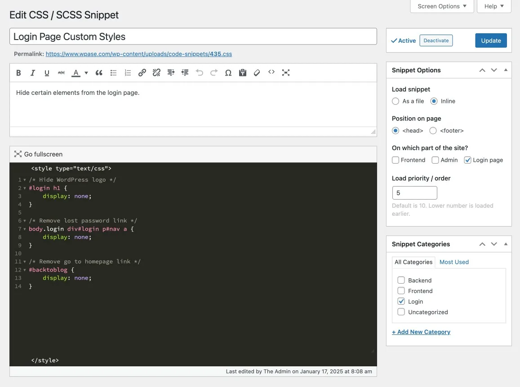Move Snippet Categories panel up
The width and height of the screenshot is (520, 387).
(x=482, y=245)
